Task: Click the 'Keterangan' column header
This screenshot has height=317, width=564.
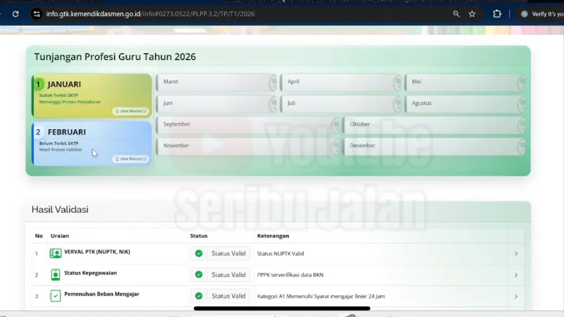Action: coord(273,236)
